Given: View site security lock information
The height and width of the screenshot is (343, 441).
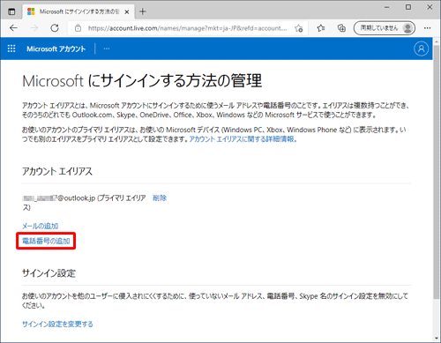Looking at the screenshot, I should [x=78, y=28].
